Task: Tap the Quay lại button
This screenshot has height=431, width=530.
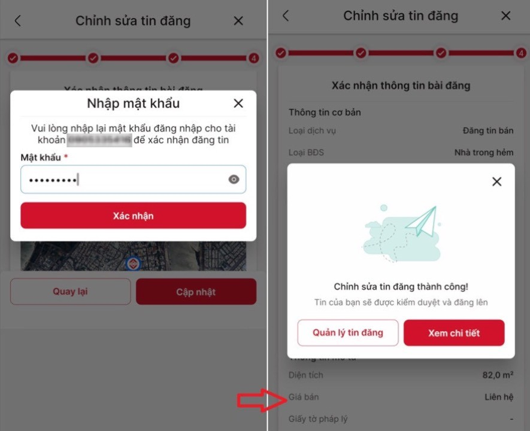Action: point(70,292)
